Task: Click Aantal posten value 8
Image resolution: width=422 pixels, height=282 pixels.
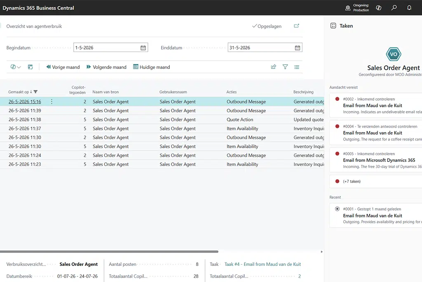Action: pos(197,264)
